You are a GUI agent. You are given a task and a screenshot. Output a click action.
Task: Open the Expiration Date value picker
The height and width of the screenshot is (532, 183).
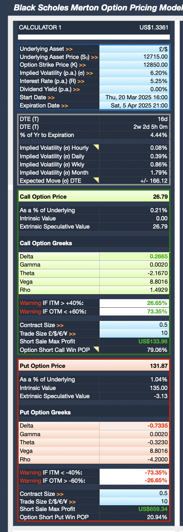pyautogui.click(x=135, y=106)
